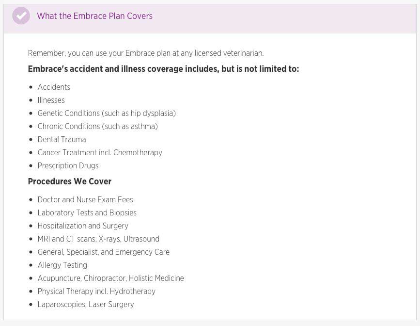Click the purple checkmark circle icon
420x326 pixels.
(21, 16)
